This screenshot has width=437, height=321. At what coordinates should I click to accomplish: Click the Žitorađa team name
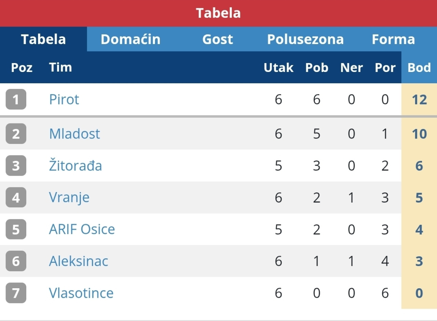(x=75, y=166)
